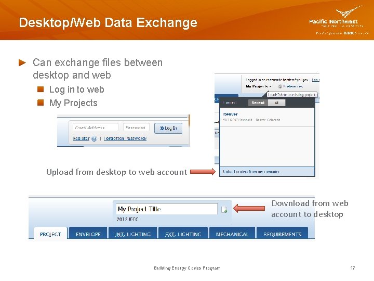The image size is (374, 281).
Task: Open the REQUIREMENTS tab
Action: pyautogui.click(x=283, y=233)
